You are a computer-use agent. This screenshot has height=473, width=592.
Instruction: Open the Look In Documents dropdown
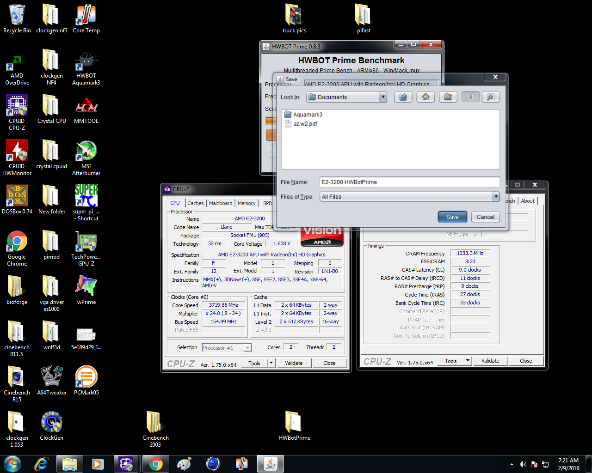point(347,97)
